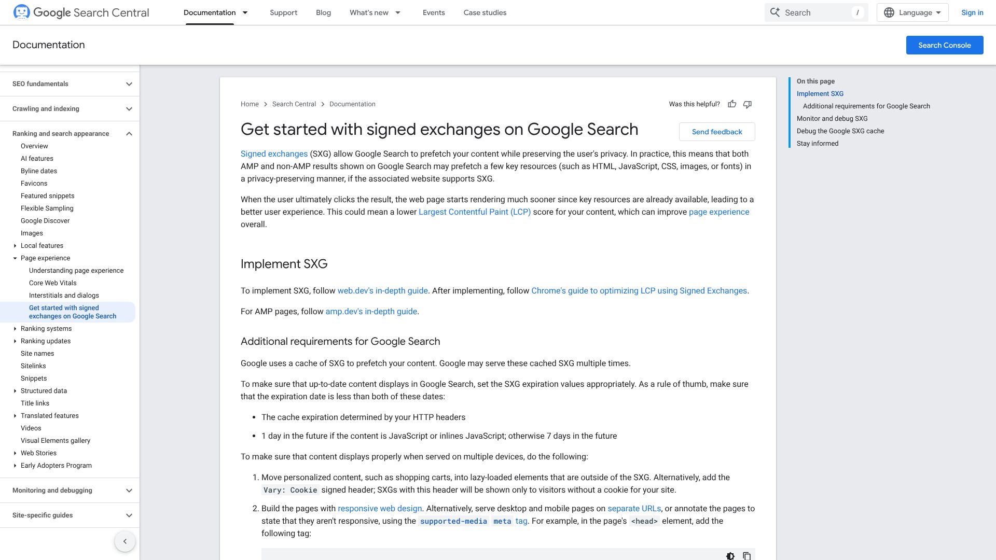The width and height of the screenshot is (996, 560).
Task: Click the Google Search Central logo
Action: [x=81, y=12]
